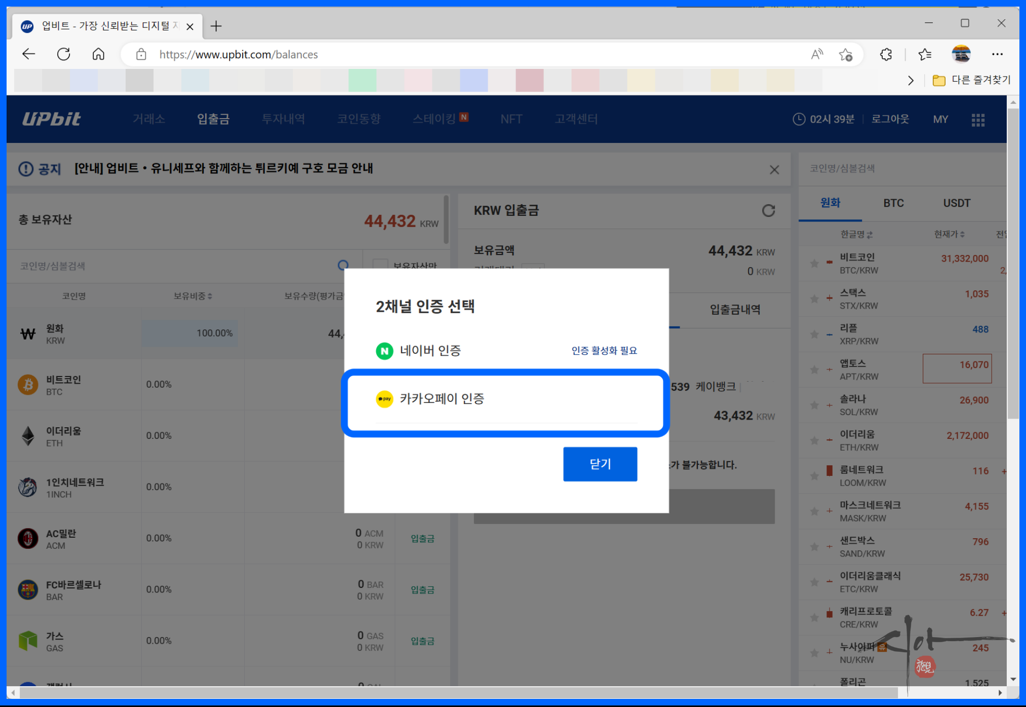Viewport: 1026px width, 707px height.
Task: Open the 입출금내역 tab
Action: [x=735, y=310]
